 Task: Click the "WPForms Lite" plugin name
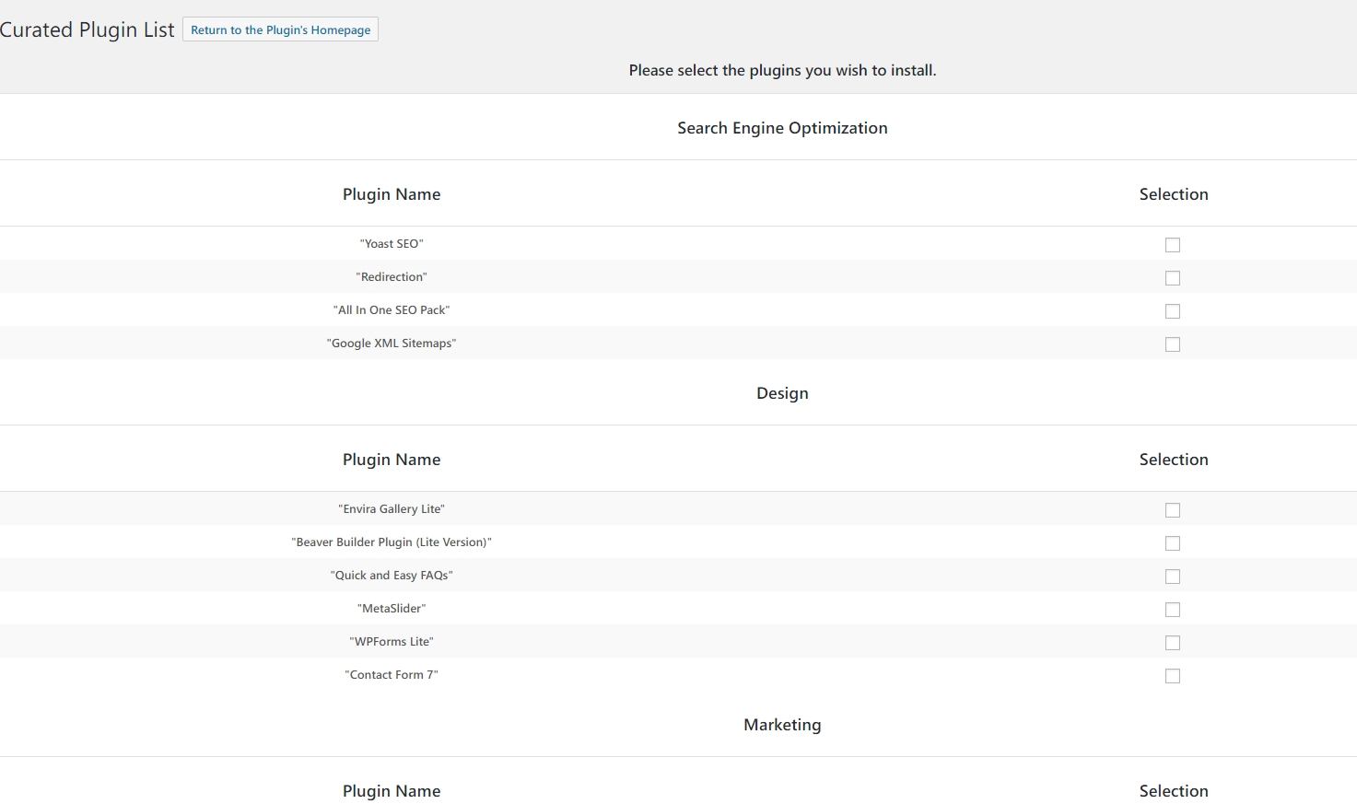pos(392,642)
